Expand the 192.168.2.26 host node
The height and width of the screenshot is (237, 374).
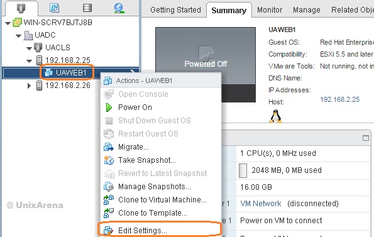click(x=29, y=85)
